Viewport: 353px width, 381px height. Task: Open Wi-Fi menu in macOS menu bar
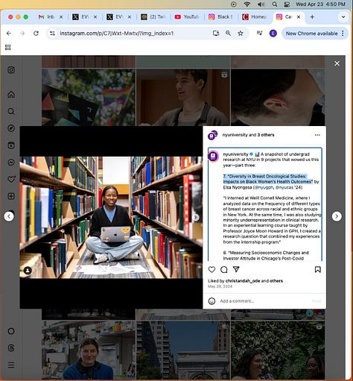click(x=247, y=4)
